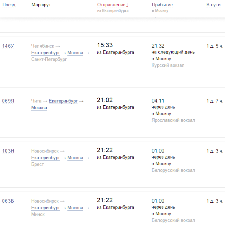Viewport: 225px width, 225px height.
Task: Click Екатеринбург link in train 146У route
Action: pyautogui.click(x=46, y=53)
